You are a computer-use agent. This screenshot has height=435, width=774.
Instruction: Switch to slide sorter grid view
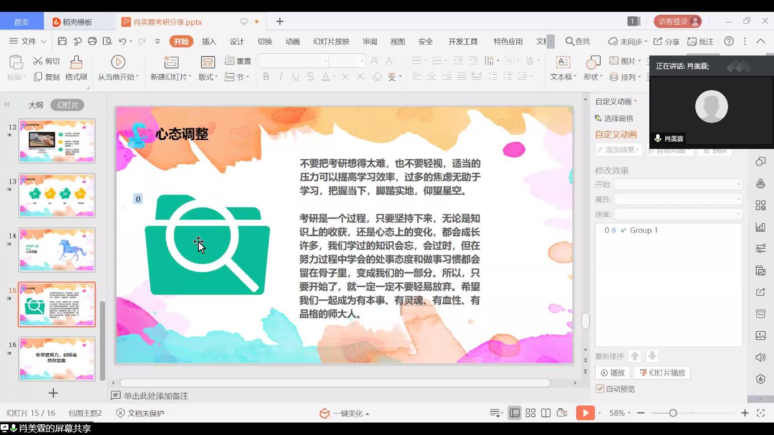pos(530,413)
